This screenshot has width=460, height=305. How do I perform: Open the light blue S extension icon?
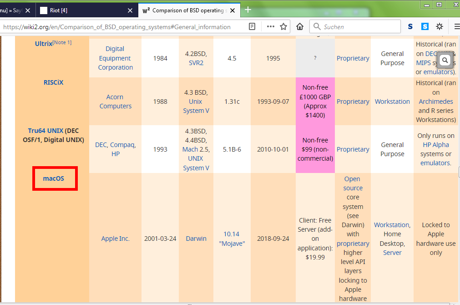[425, 27]
